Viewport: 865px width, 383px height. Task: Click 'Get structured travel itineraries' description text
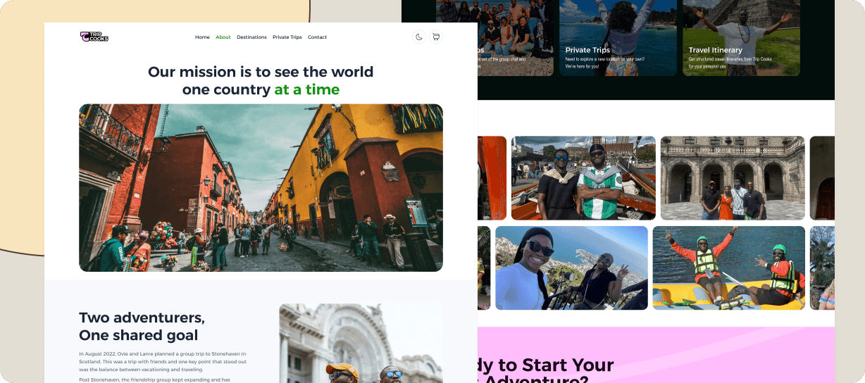click(730, 63)
